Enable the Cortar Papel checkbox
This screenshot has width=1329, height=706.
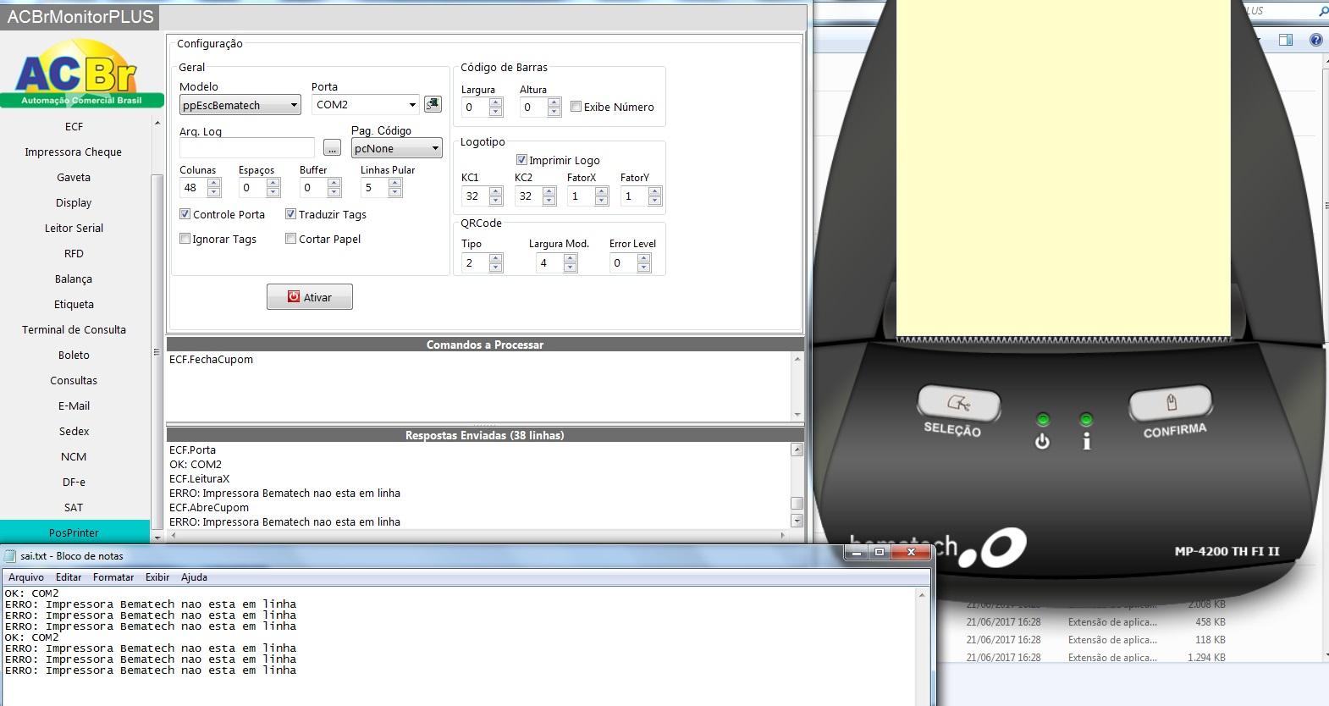tap(290, 239)
